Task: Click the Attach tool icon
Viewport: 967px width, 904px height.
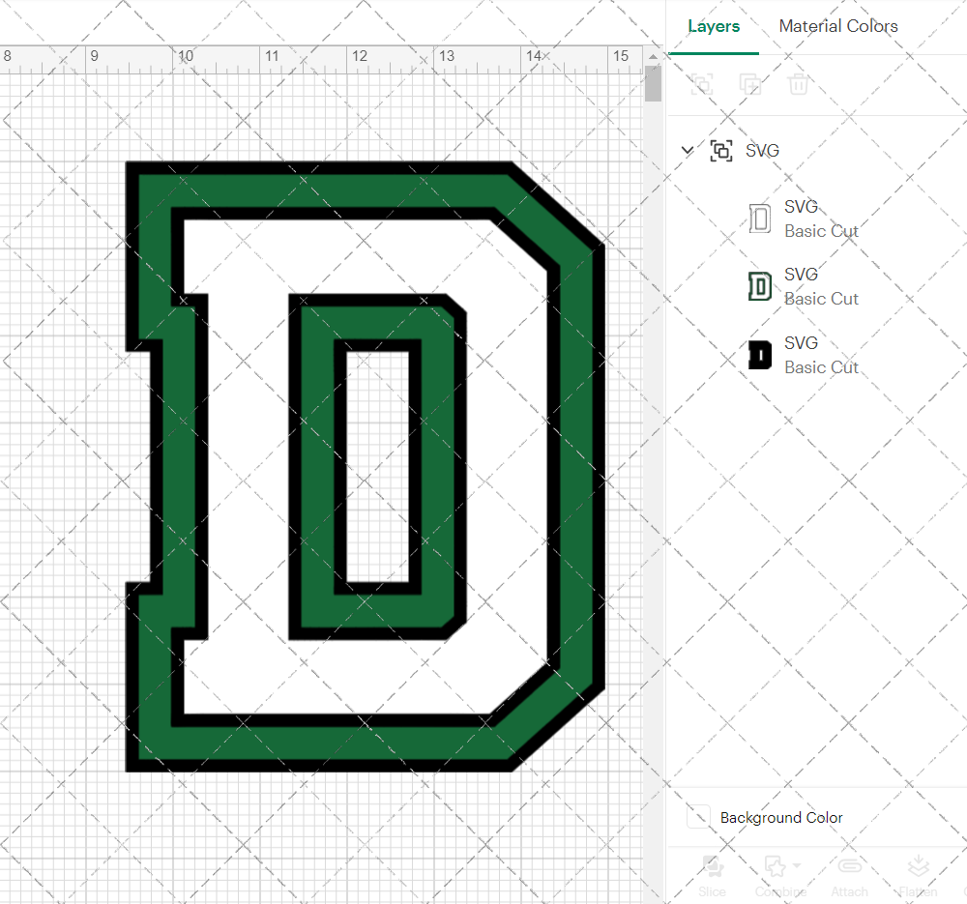Action: click(x=850, y=866)
